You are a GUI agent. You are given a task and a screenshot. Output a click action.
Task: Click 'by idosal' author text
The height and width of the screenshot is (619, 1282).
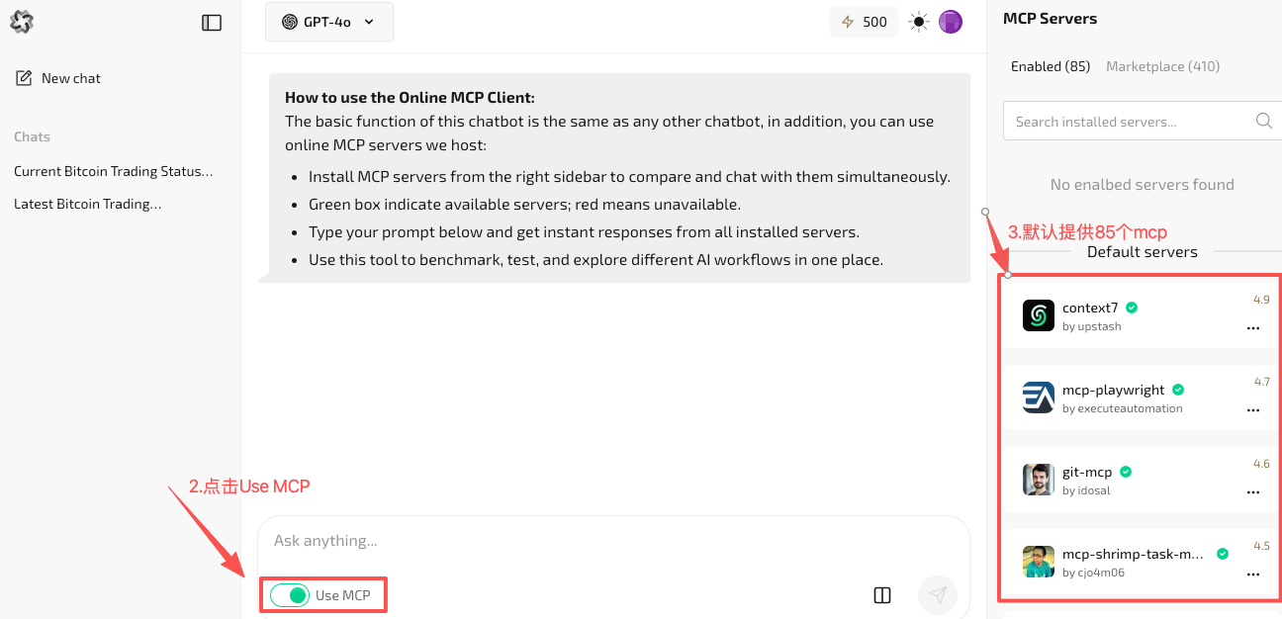click(x=1086, y=490)
